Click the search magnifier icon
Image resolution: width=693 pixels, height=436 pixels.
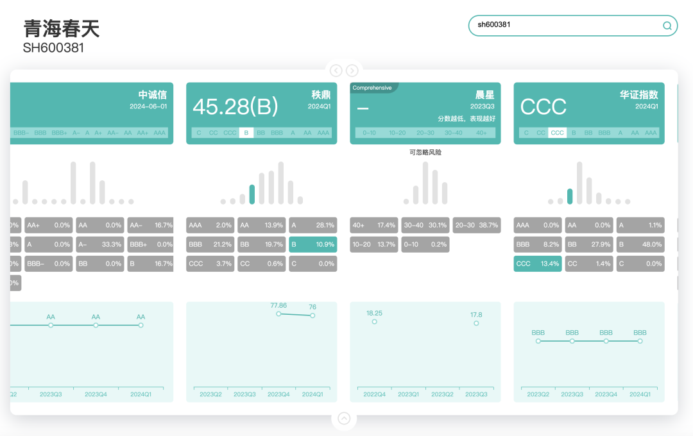[667, 26]
